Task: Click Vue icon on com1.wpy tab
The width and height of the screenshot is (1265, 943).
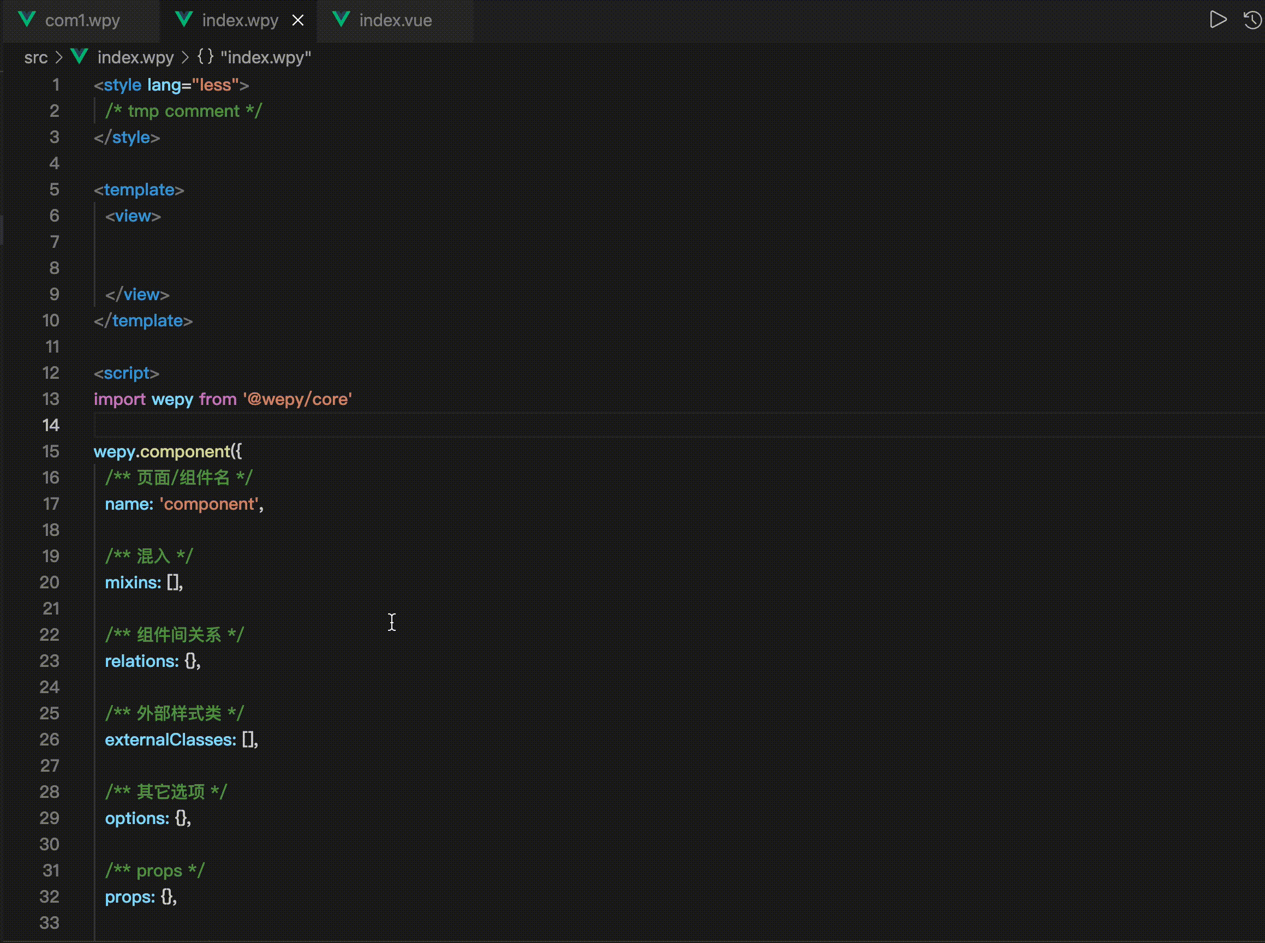Action: pyautogui.click(x=27, y=20)
